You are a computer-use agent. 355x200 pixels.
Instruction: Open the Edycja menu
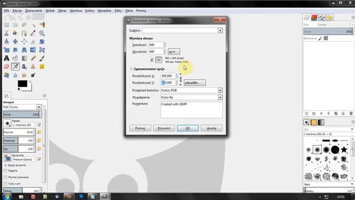(x=17, y=11)
